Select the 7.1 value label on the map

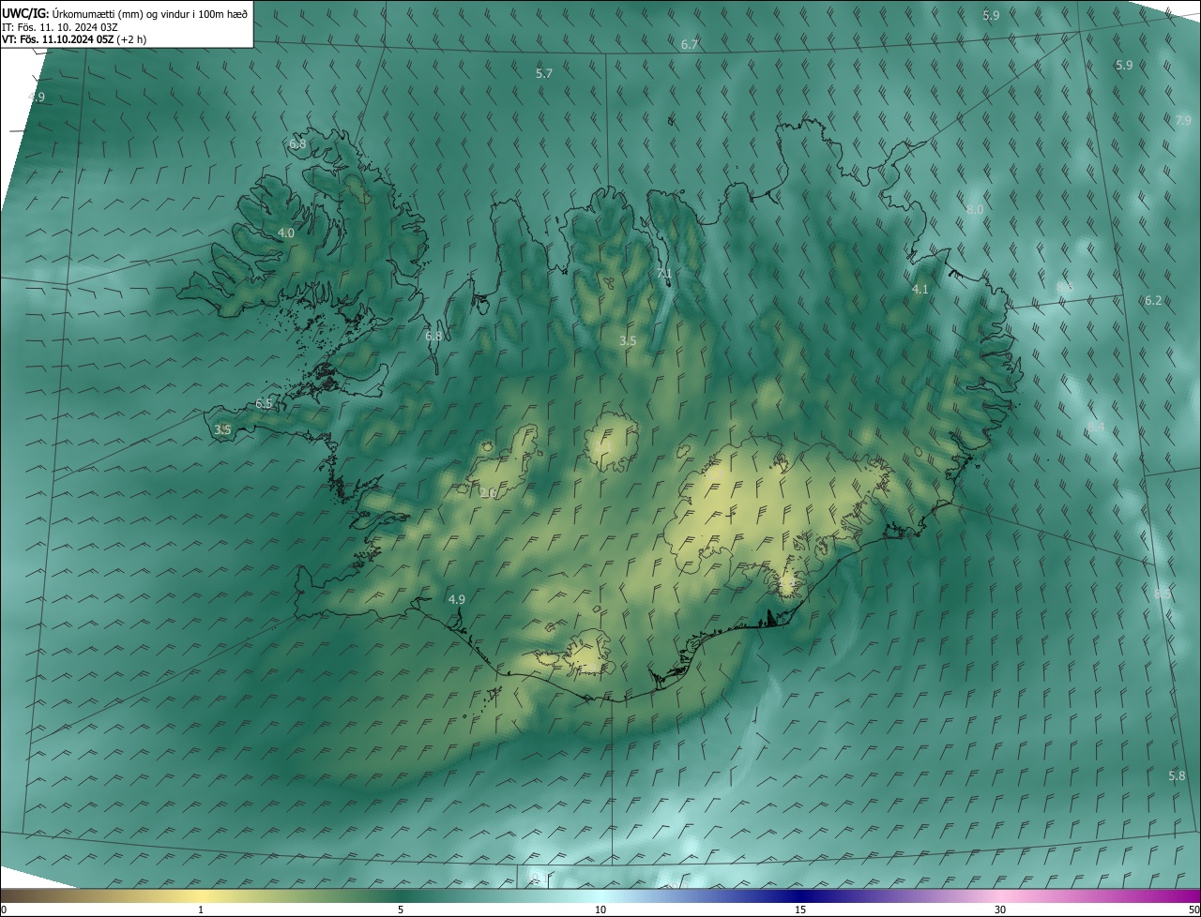664,273
